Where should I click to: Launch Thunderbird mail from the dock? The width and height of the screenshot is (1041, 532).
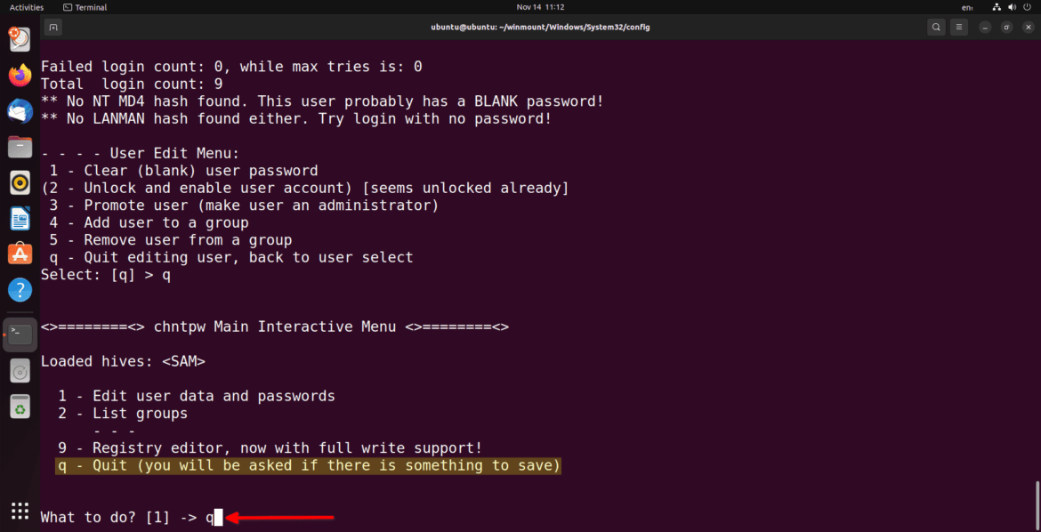coord(20,110)
